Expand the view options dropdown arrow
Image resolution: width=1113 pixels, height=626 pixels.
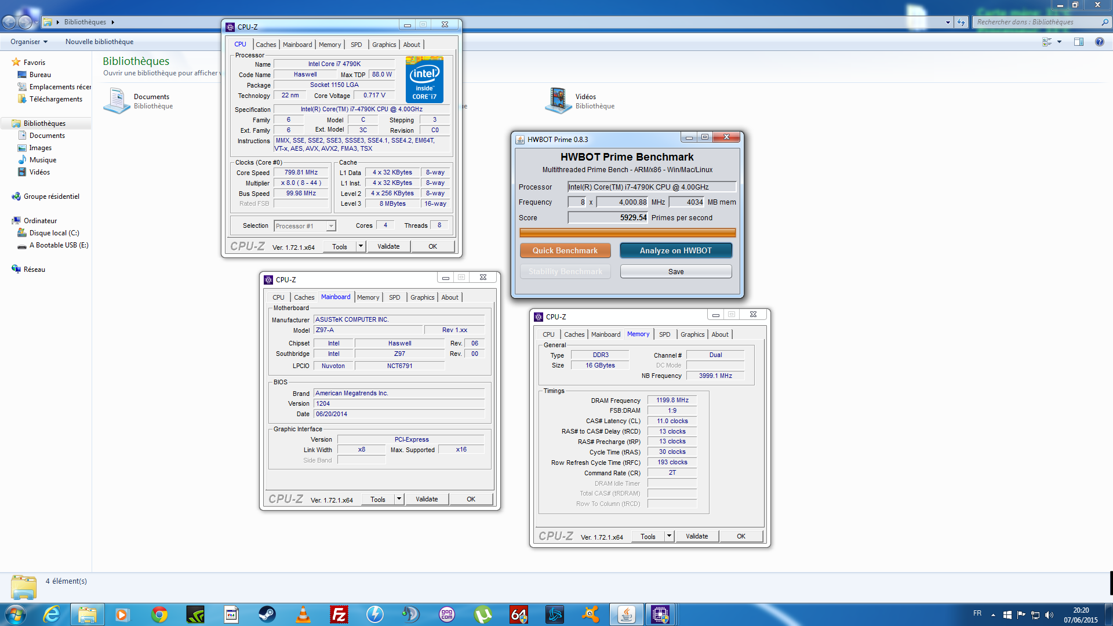[1059, 42]
